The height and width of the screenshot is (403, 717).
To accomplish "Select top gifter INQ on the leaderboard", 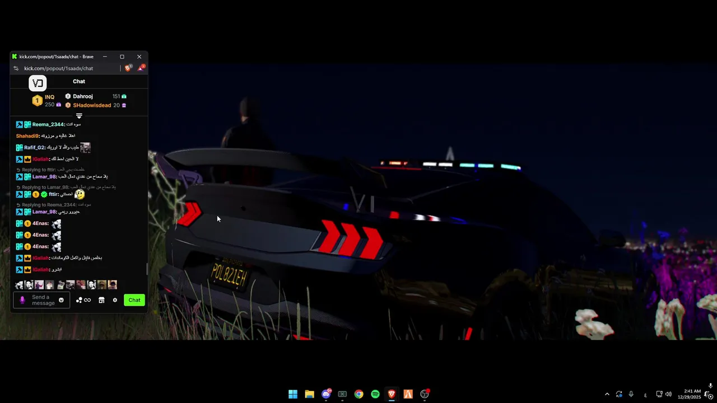I will pos(49,97).
